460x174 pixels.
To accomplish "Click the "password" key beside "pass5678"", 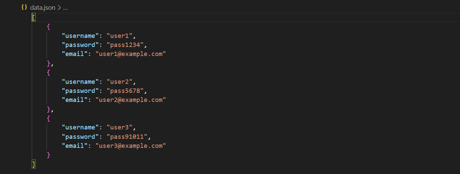I will [80, 91].
